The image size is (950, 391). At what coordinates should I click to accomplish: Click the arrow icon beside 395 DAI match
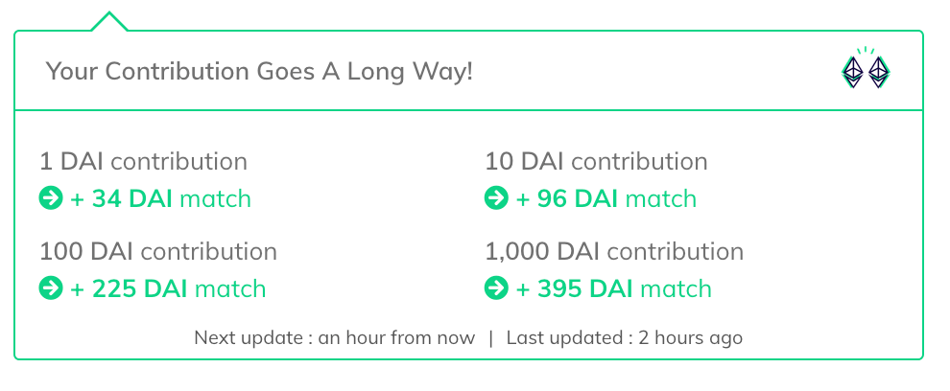coord(496,288)
